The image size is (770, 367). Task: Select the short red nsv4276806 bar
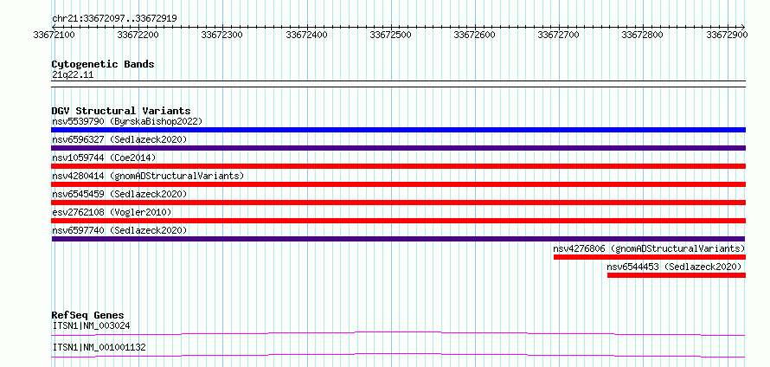coord(650,257)
